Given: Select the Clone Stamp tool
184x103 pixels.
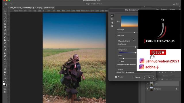Looking at the screenshot, I should pyautogui.click(x=5, y=40).
